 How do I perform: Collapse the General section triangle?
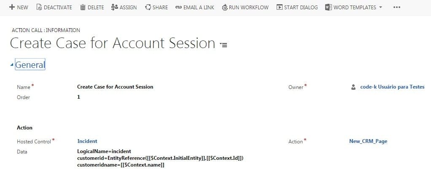(x=11, y=65)
